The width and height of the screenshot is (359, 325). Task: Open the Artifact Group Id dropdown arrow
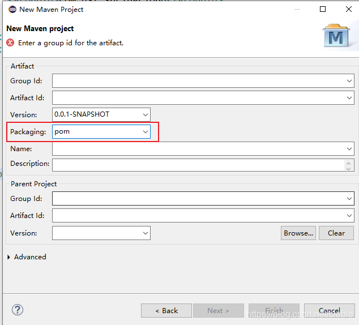click(349, 81)
